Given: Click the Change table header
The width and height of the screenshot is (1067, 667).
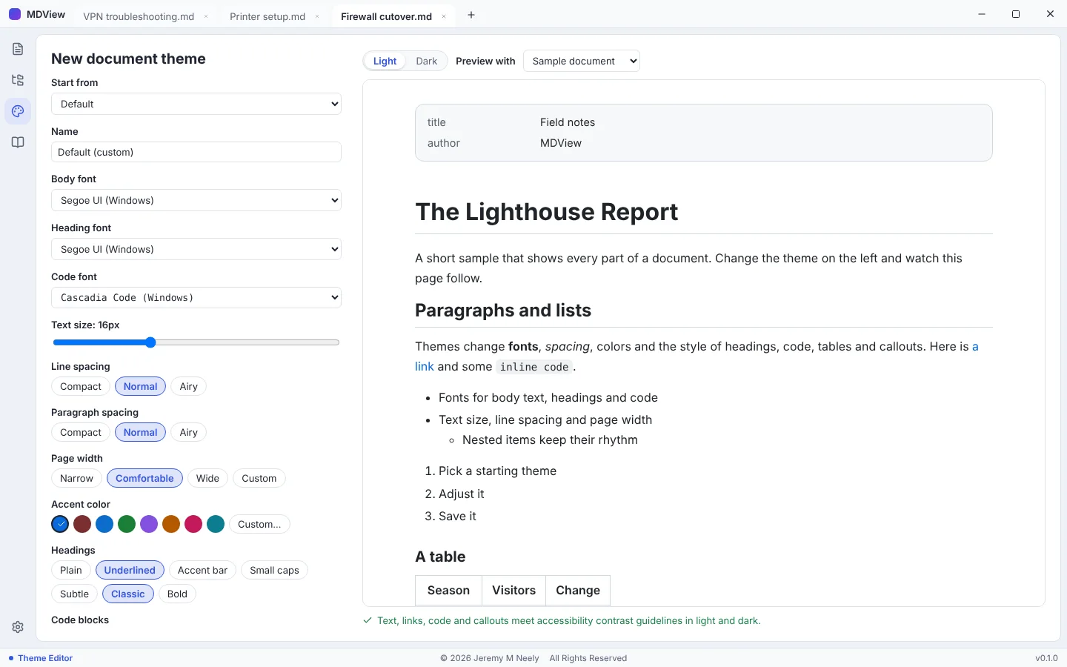Looking at the screenshot, I should point(578,591).
